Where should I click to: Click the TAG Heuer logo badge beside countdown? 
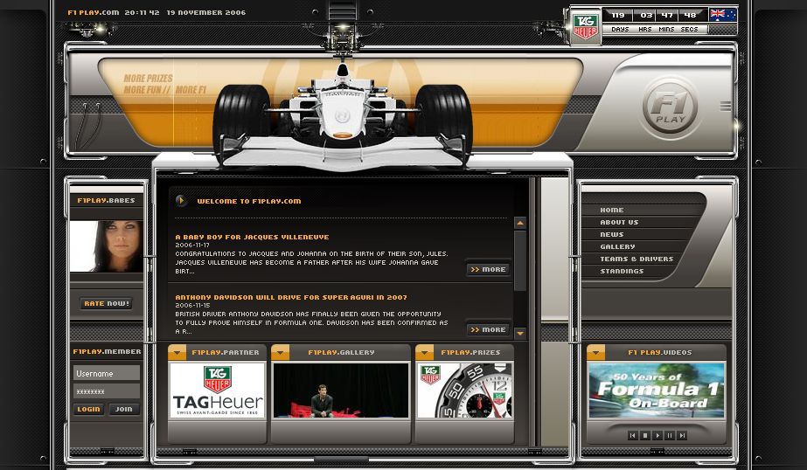tap(585, 26)
